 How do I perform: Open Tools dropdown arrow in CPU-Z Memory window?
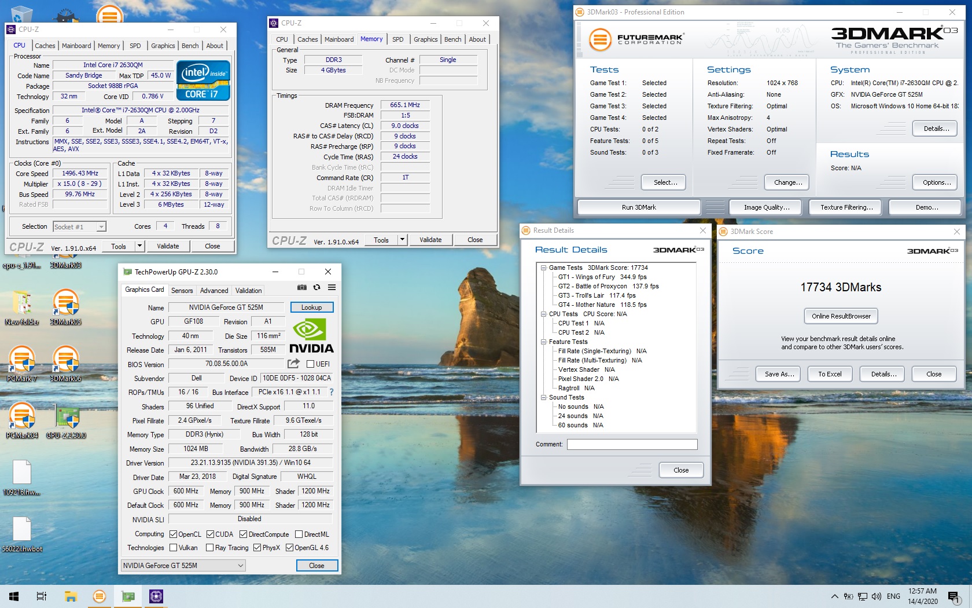pyautogui.click(x=402, y=240)
